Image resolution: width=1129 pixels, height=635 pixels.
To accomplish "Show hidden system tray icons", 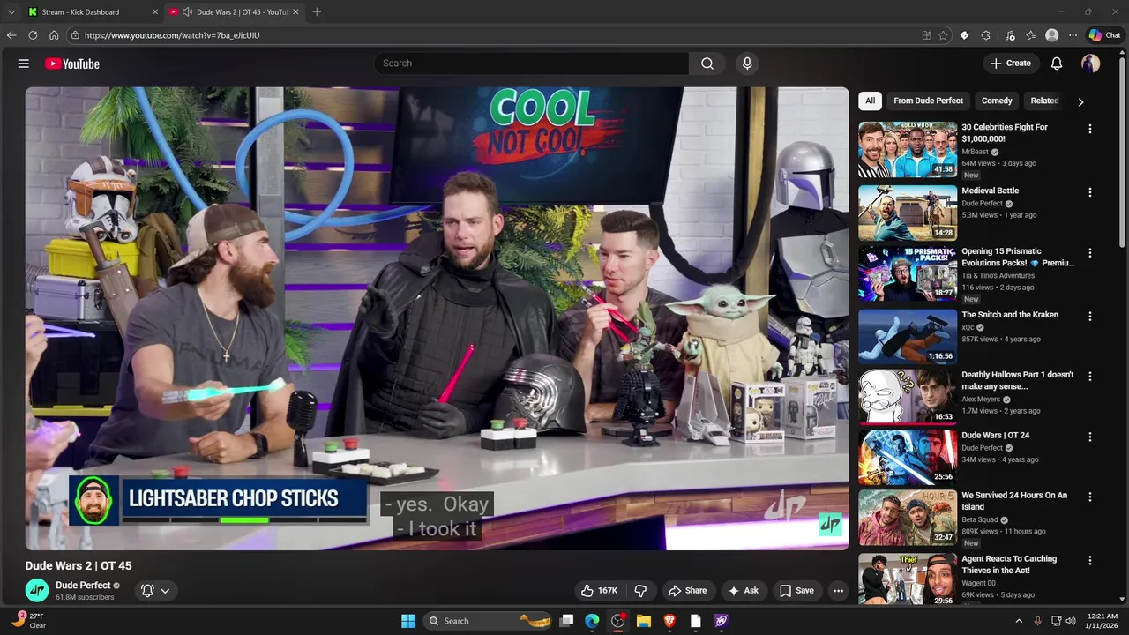I will tap(1020, 621).
